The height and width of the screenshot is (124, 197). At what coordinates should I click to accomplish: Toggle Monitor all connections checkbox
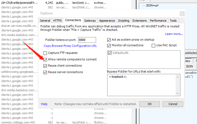point(109,45)
